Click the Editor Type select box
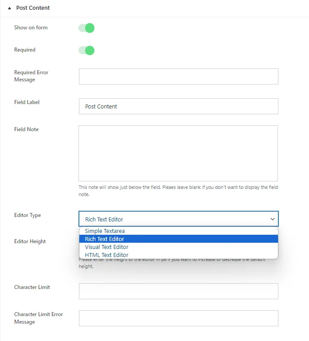The height and width of the screenshot is (341, 309). (179, 219)
